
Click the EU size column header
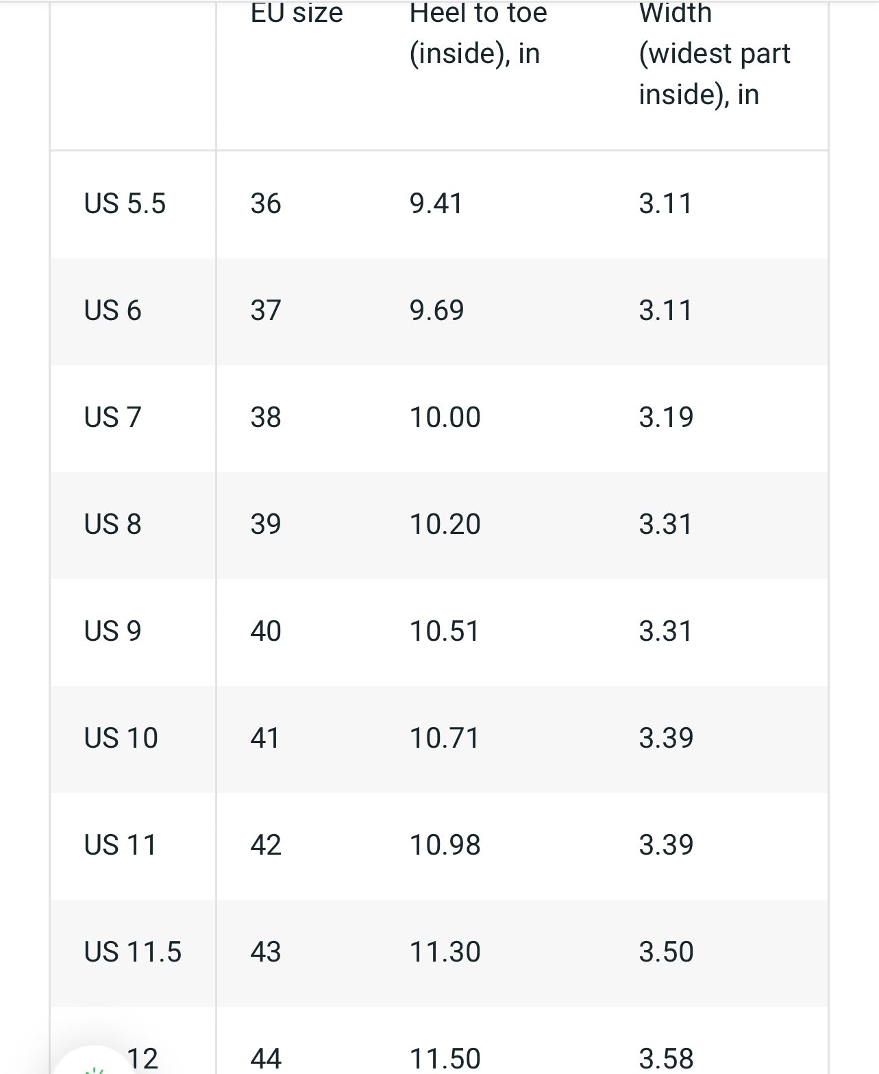(x=297, y=12)
